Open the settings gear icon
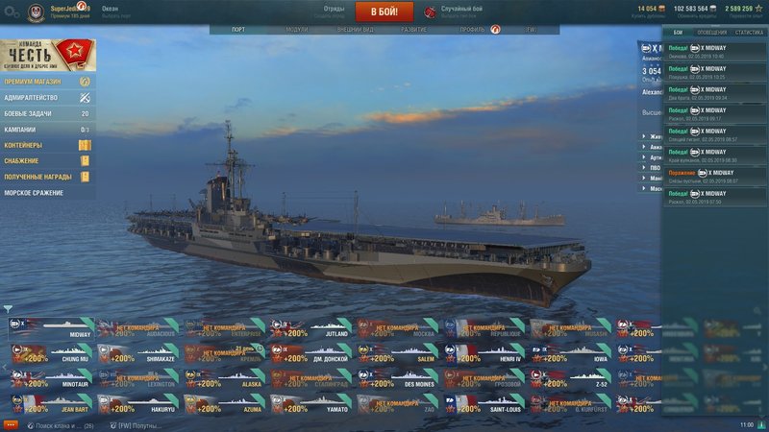The width and height of the screenshot is (769, 432). pos(11,12)
